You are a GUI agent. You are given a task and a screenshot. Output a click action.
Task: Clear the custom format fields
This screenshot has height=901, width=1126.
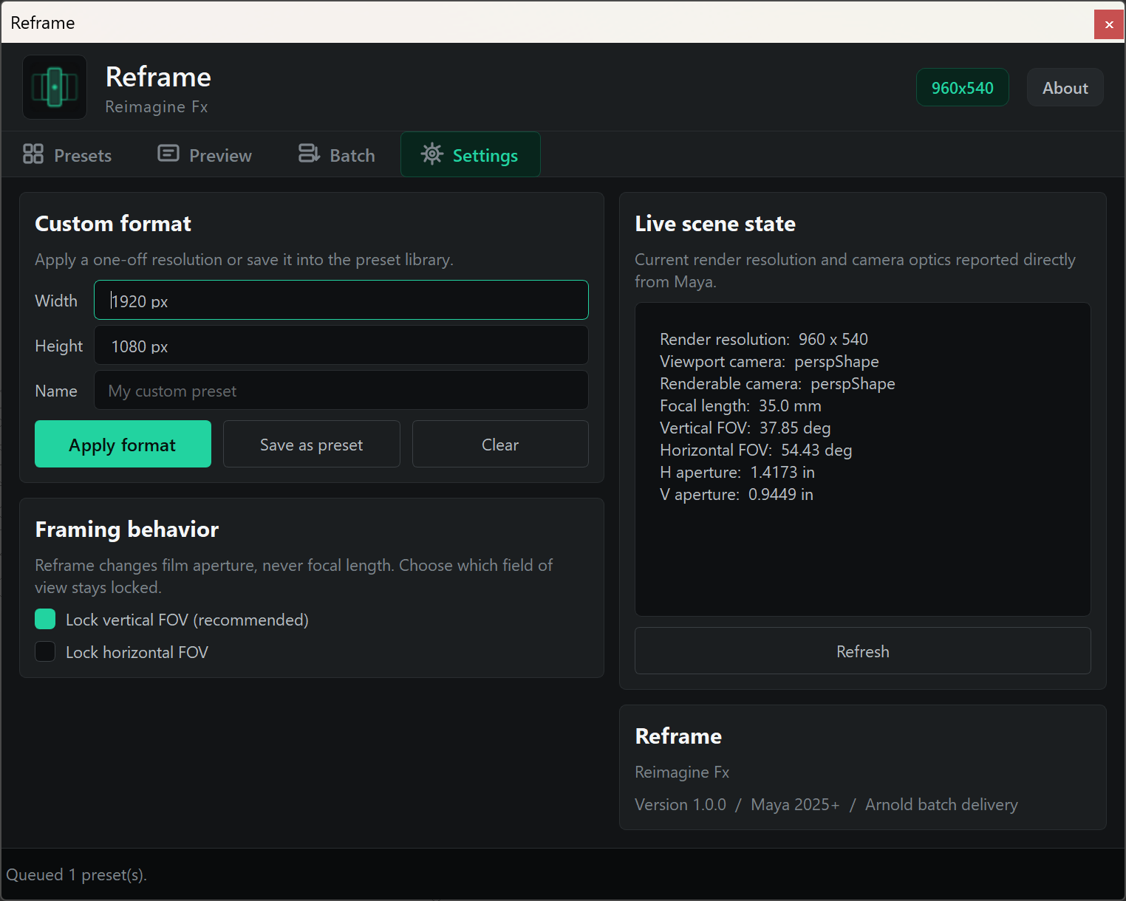coord(500,444)
